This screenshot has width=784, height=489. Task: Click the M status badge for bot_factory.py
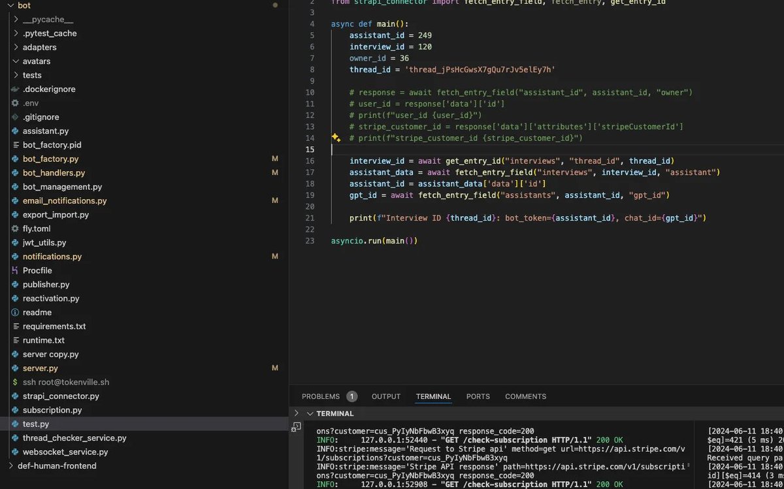click(x=275, y=159)
